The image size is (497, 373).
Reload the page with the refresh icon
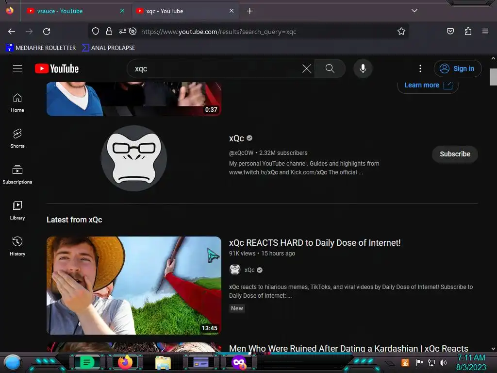[47, 32]
